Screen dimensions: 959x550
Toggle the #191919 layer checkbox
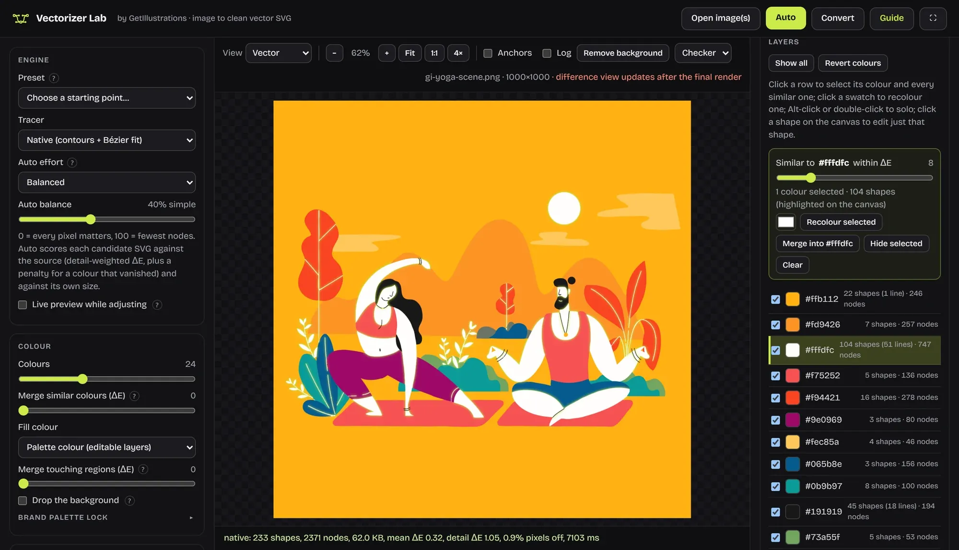coord(775,512)
